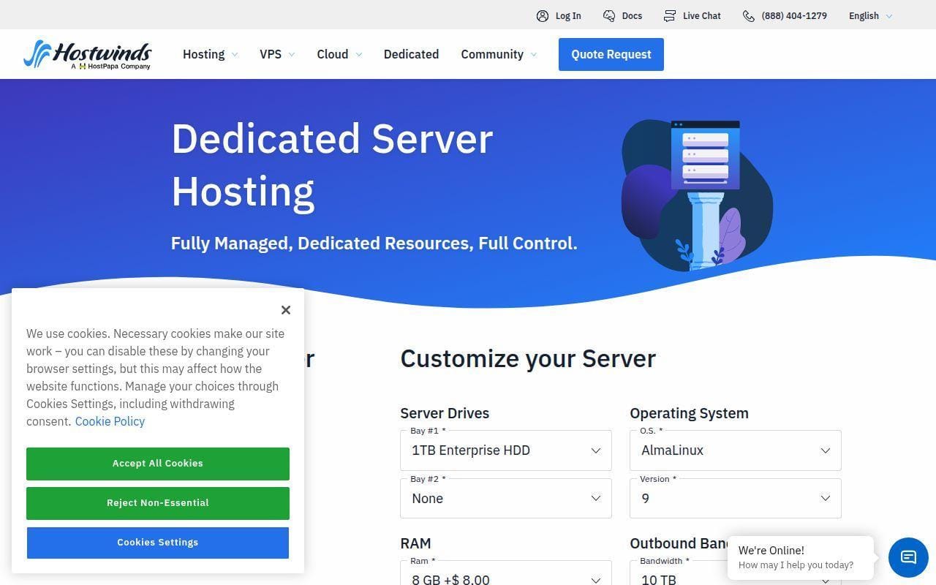Open the blue chat bubble widget
Image resolution: width=936 pixels, height=585 pixels.
coord(908,557)
